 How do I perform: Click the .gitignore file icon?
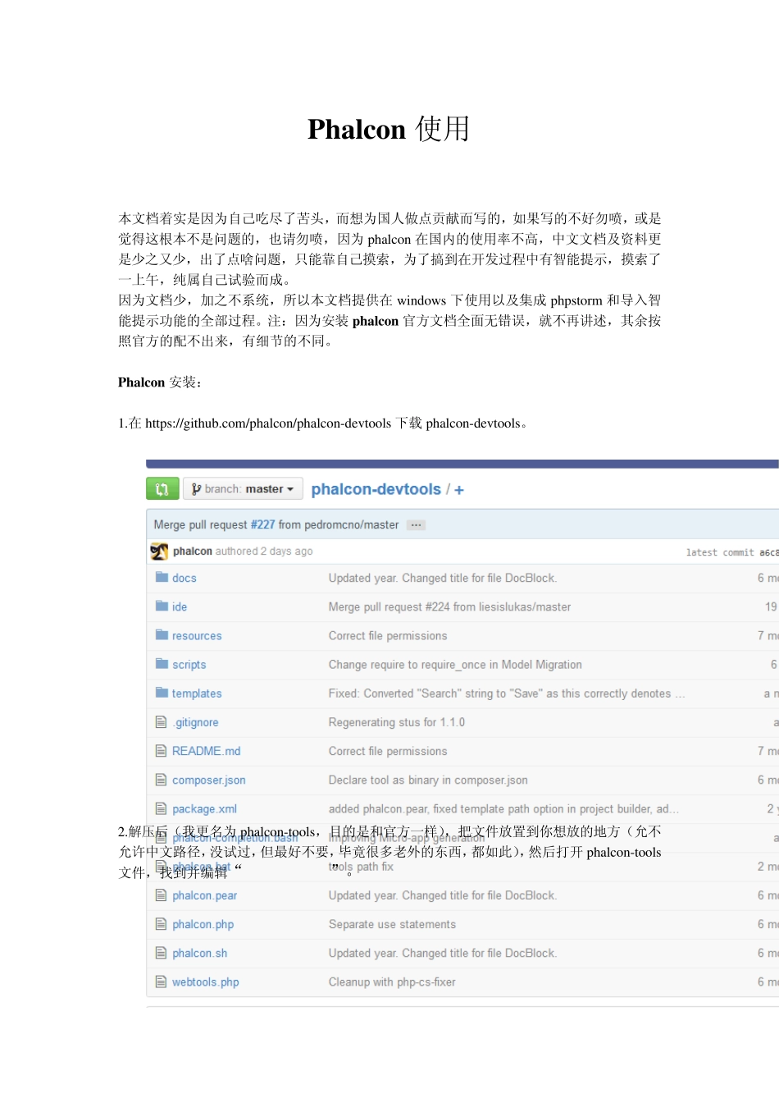(162, 722)
